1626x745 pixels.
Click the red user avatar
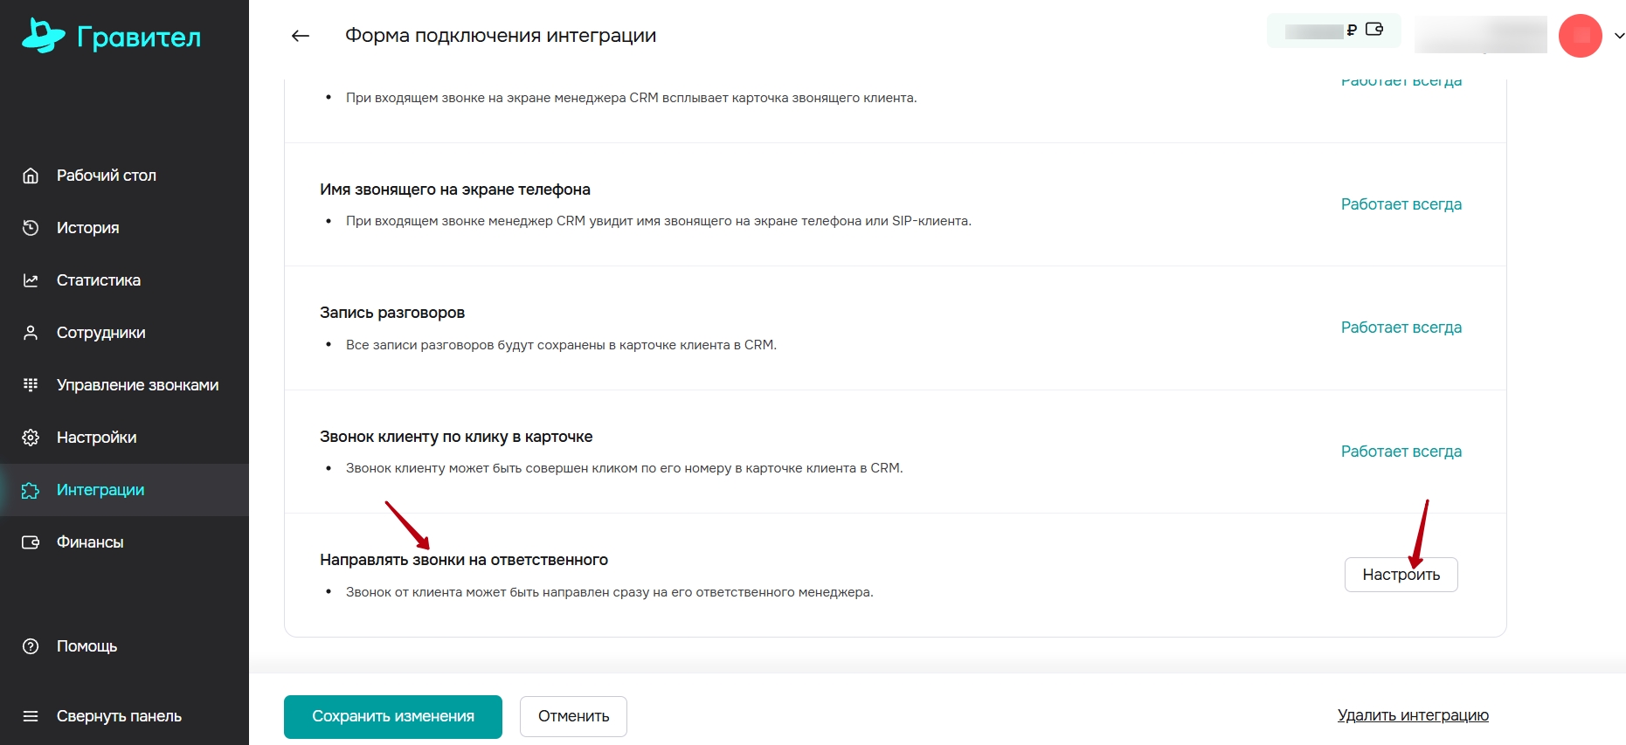pos(1580,36)
